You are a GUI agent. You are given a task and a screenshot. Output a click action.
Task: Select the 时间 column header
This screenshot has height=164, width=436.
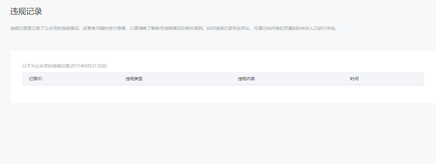[x=354, y=79]
